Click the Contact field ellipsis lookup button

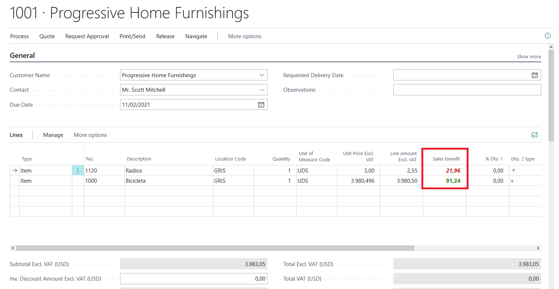(262, 90)
